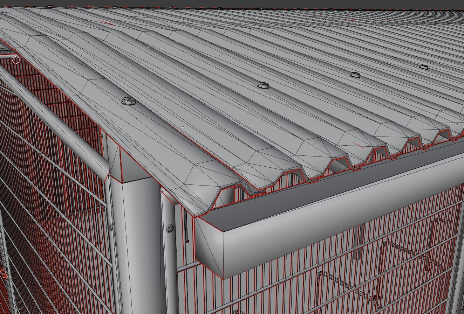Select the screw head on the narrow post beside the gutter

(170, 229)
